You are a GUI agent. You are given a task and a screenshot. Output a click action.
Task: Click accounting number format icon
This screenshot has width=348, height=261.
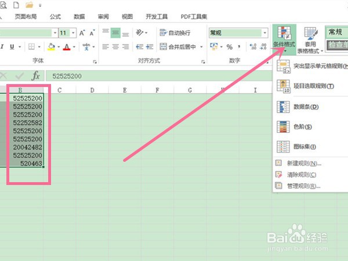click(x=213, y=46)
